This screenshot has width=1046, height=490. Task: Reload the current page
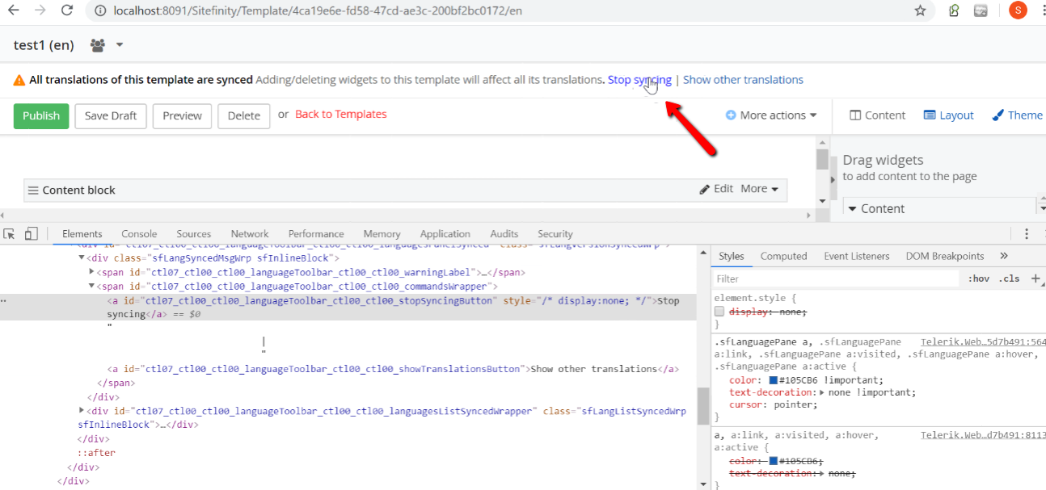click(67, 10)
